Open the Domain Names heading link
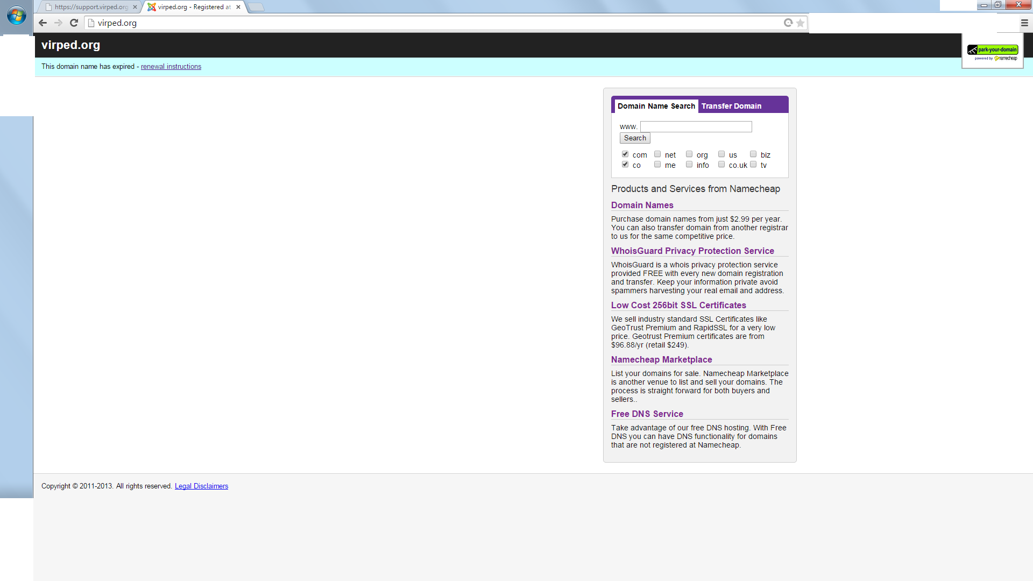The width and height of the screenshot is (1033, 581). [642, 205]
